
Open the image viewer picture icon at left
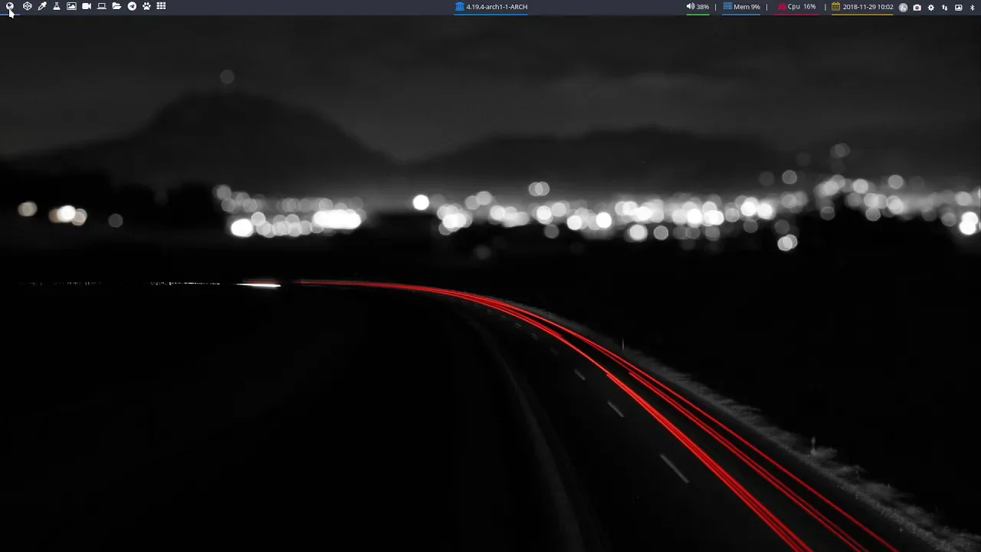[x=71, y=6]
